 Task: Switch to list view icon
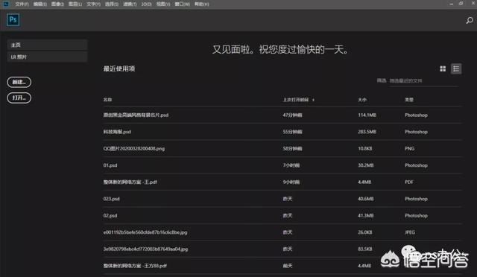point(456,69)
